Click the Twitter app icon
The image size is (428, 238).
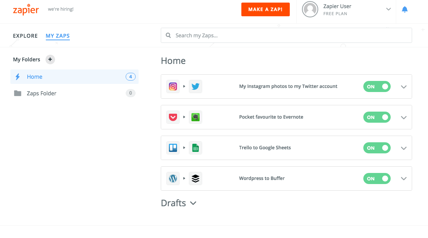click(196, 86)
